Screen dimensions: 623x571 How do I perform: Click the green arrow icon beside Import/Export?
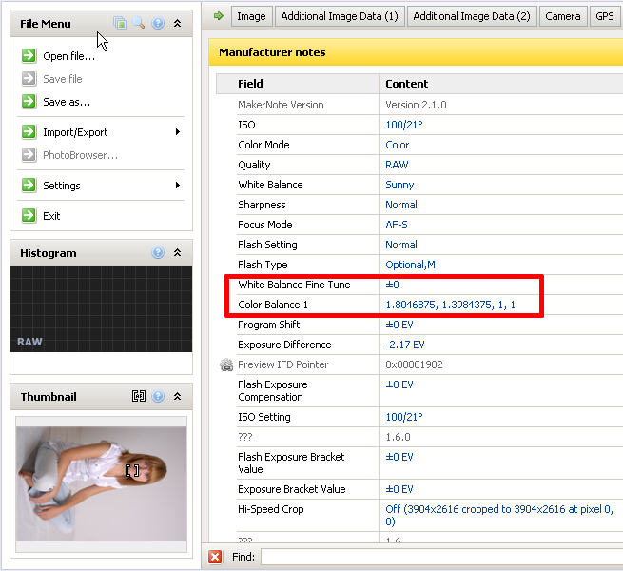(29, 131)
